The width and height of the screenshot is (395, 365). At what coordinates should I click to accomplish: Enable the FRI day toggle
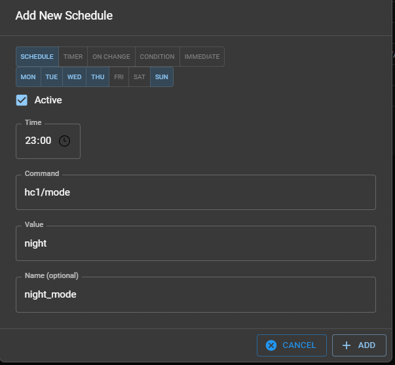(x=119, y=77)
